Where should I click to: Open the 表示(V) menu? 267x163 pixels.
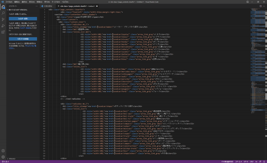click(32, 2)
